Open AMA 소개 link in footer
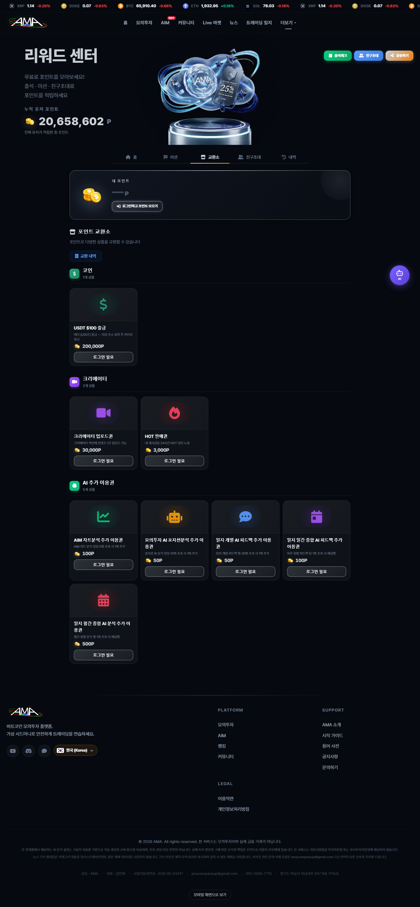The height and width of the screenshot is (907, 420). click(331, 725)
